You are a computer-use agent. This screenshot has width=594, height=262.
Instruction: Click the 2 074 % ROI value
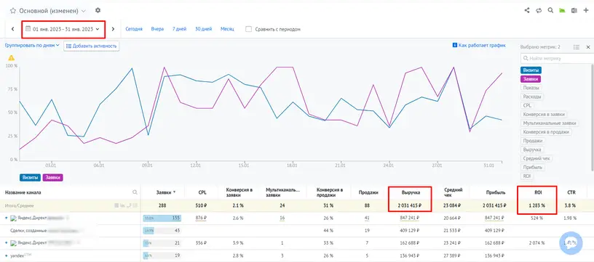(536, 243)
